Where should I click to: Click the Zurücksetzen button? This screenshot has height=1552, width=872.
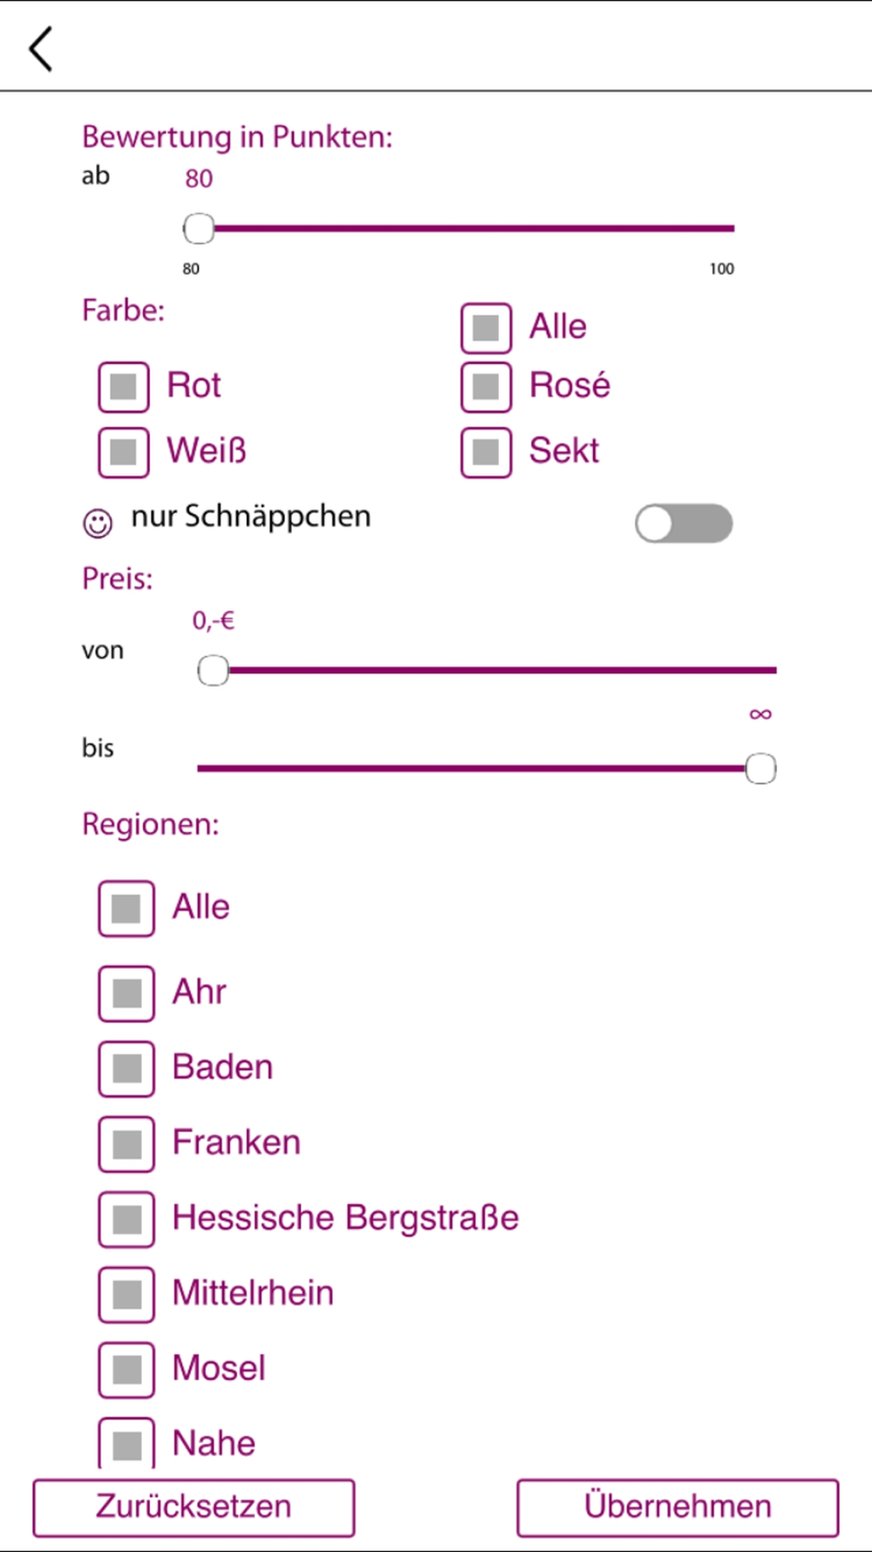194,1507
